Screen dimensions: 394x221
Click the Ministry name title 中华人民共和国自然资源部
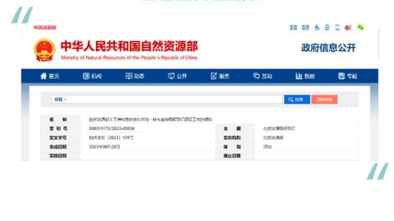pyautogui.click(x=129, y=46)
